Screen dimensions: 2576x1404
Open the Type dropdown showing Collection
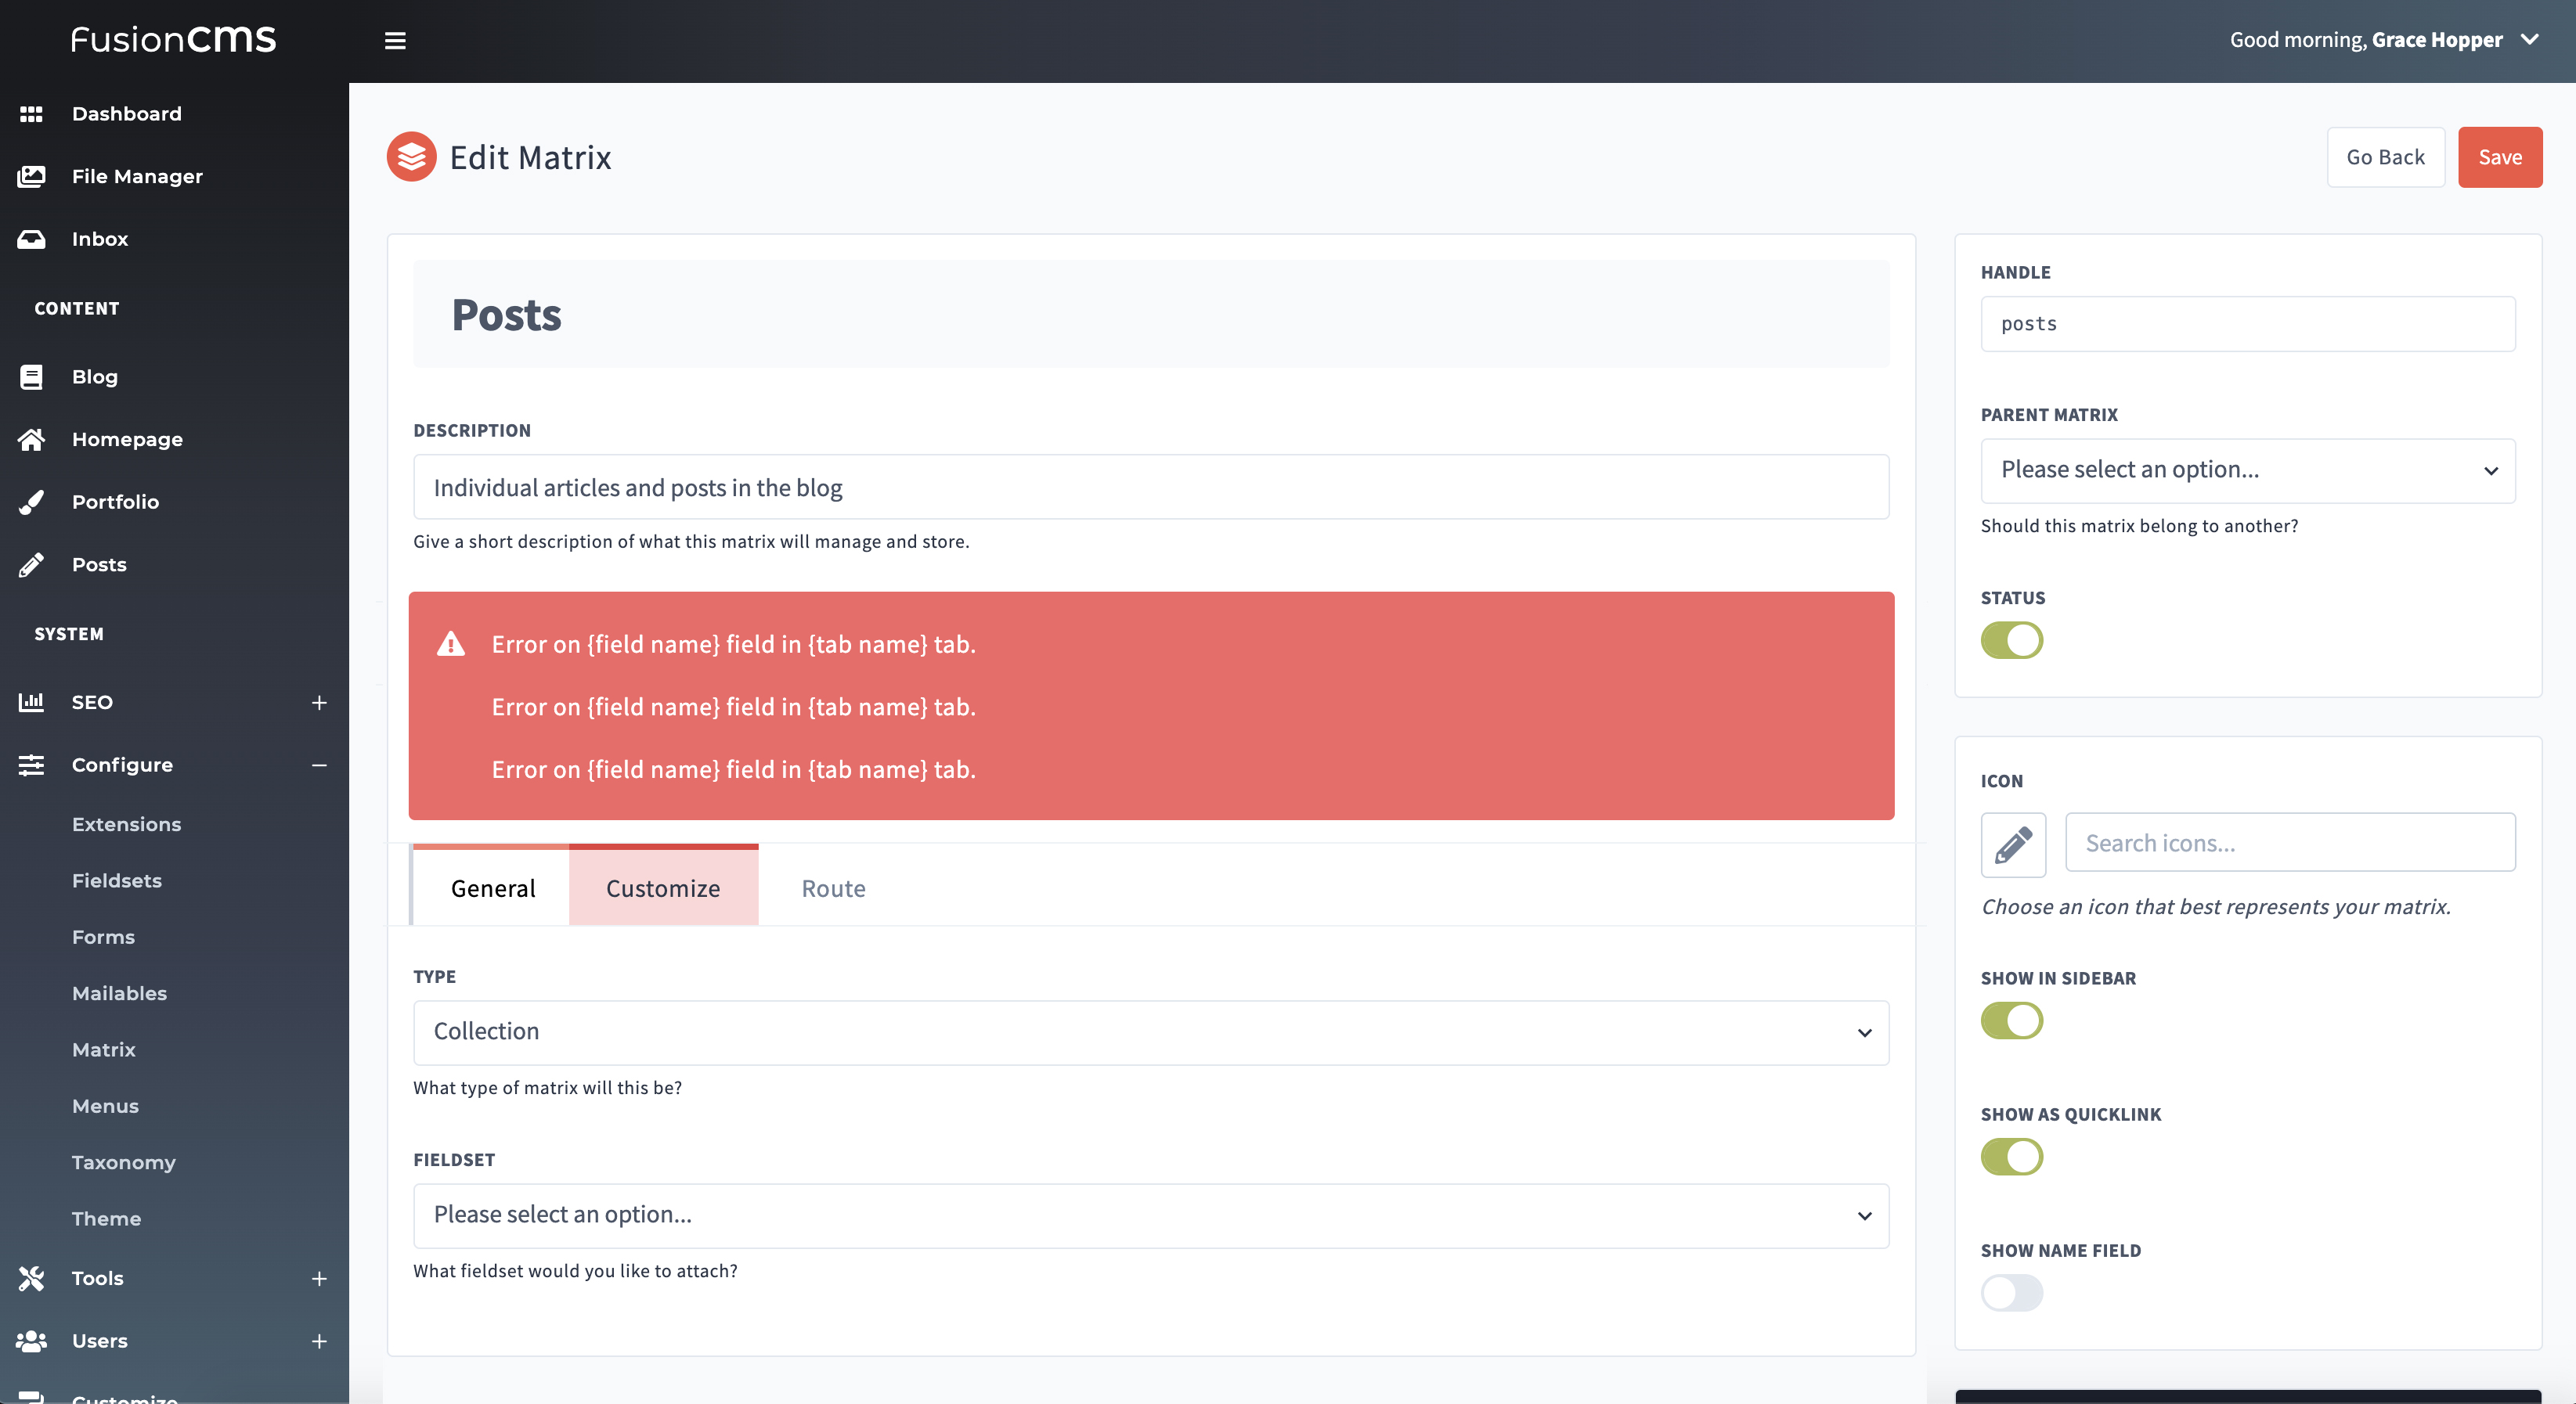click(1150, 1032)
